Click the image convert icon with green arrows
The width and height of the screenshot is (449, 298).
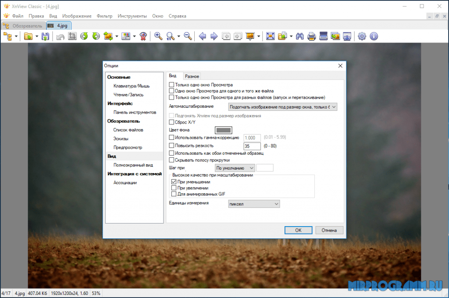click(x=108, y=36)
